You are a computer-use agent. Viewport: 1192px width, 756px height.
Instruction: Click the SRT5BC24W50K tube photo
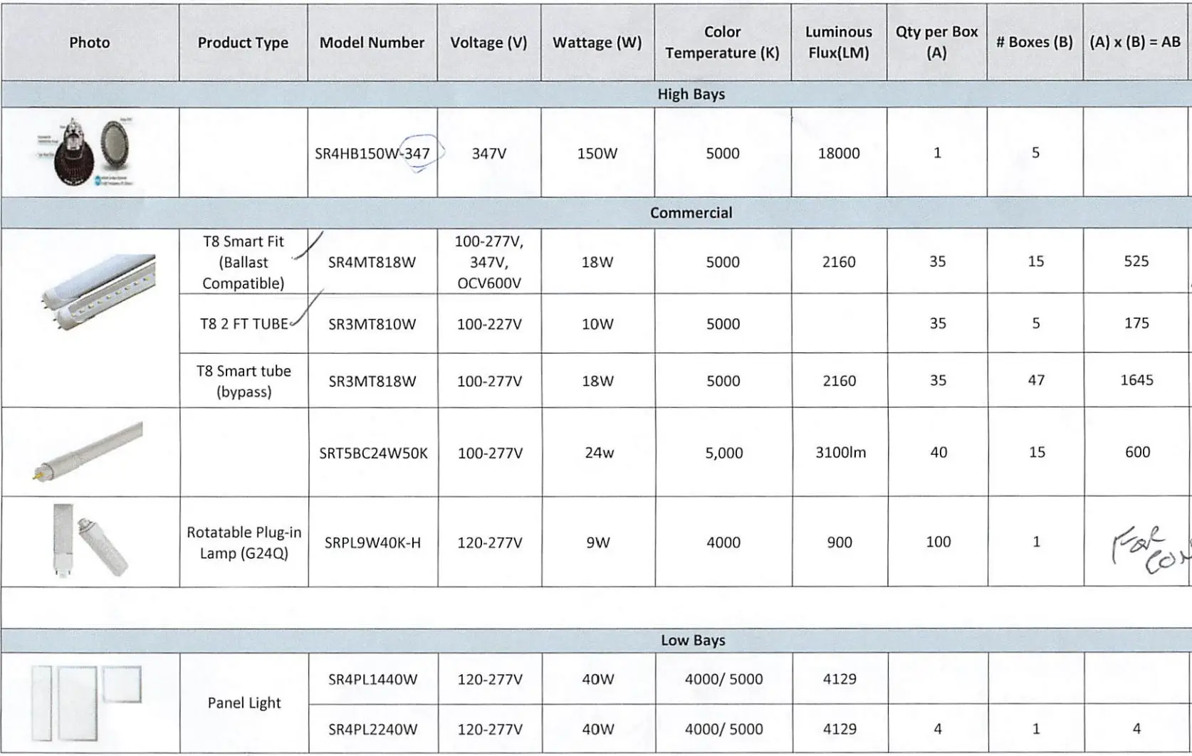click(x=87, y=453)
